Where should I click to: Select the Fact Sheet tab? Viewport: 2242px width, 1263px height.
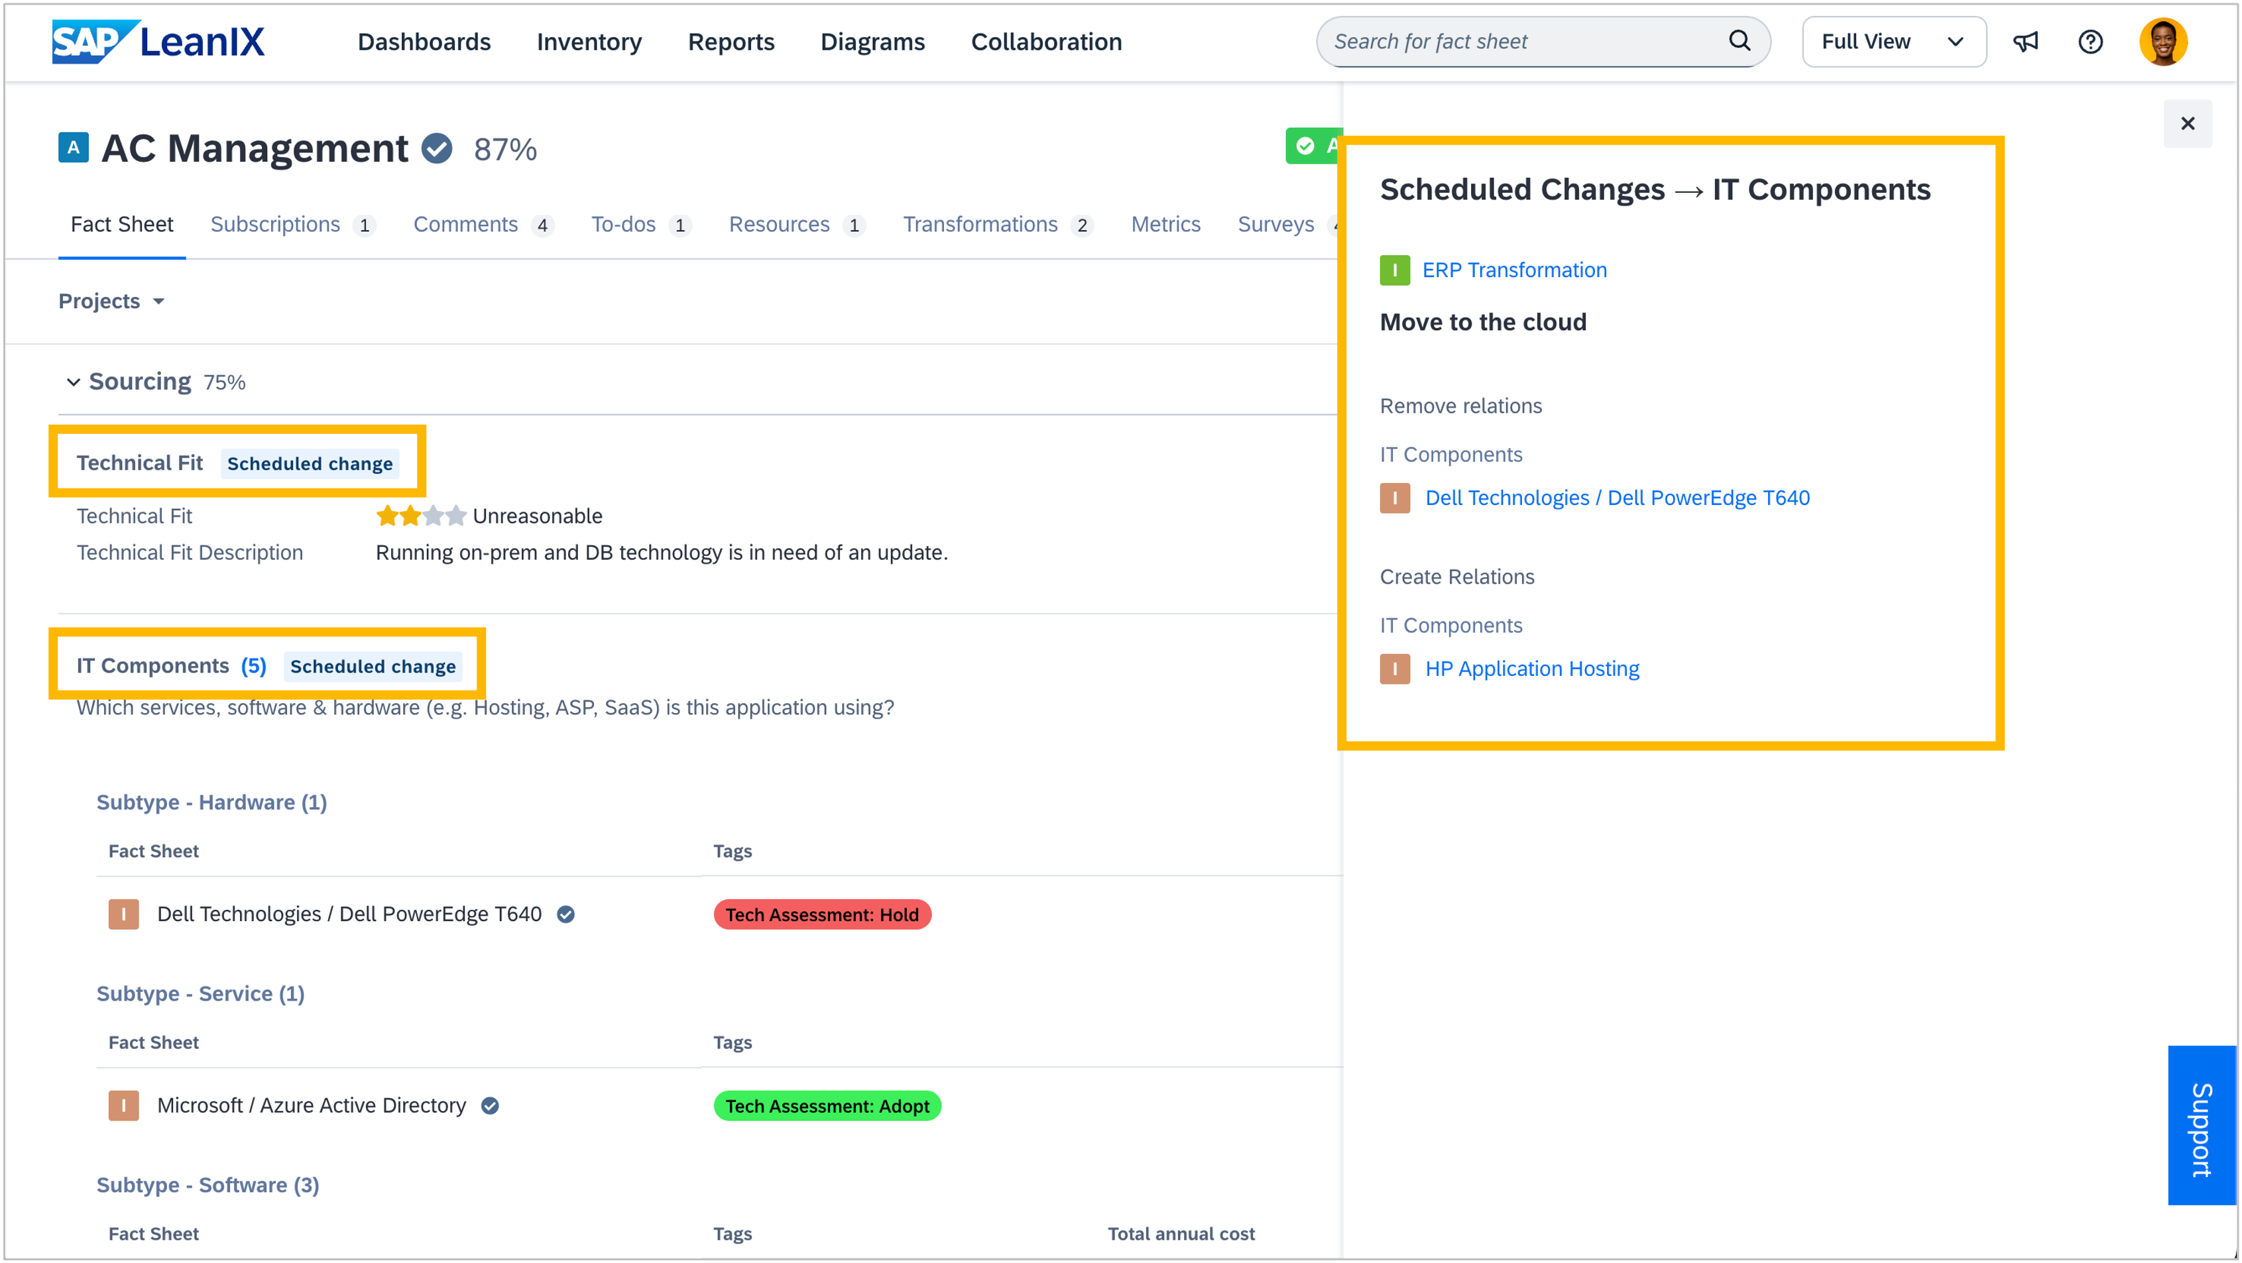(122, 225)
